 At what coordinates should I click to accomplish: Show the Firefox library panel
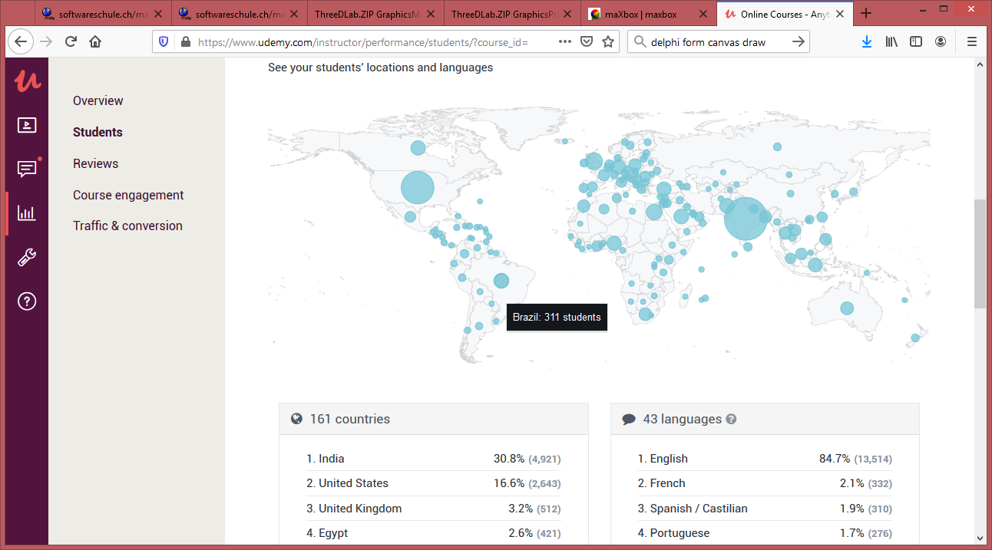891,42
